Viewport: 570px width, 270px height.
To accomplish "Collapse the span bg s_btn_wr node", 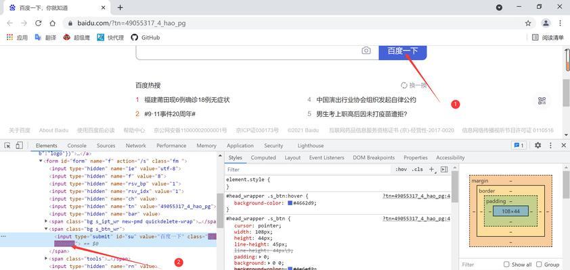I will click(x=46, y=229).
